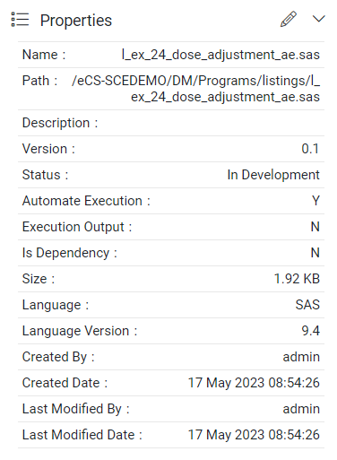This screenshot has width=337, height=460.
Task: Select the Description field row
Action: (171, 123)
